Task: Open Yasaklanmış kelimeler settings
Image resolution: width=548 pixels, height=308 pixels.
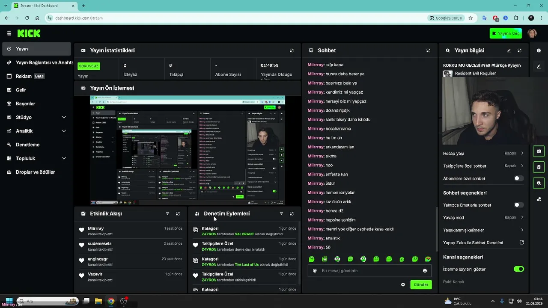Action: (x=483, y=230)
